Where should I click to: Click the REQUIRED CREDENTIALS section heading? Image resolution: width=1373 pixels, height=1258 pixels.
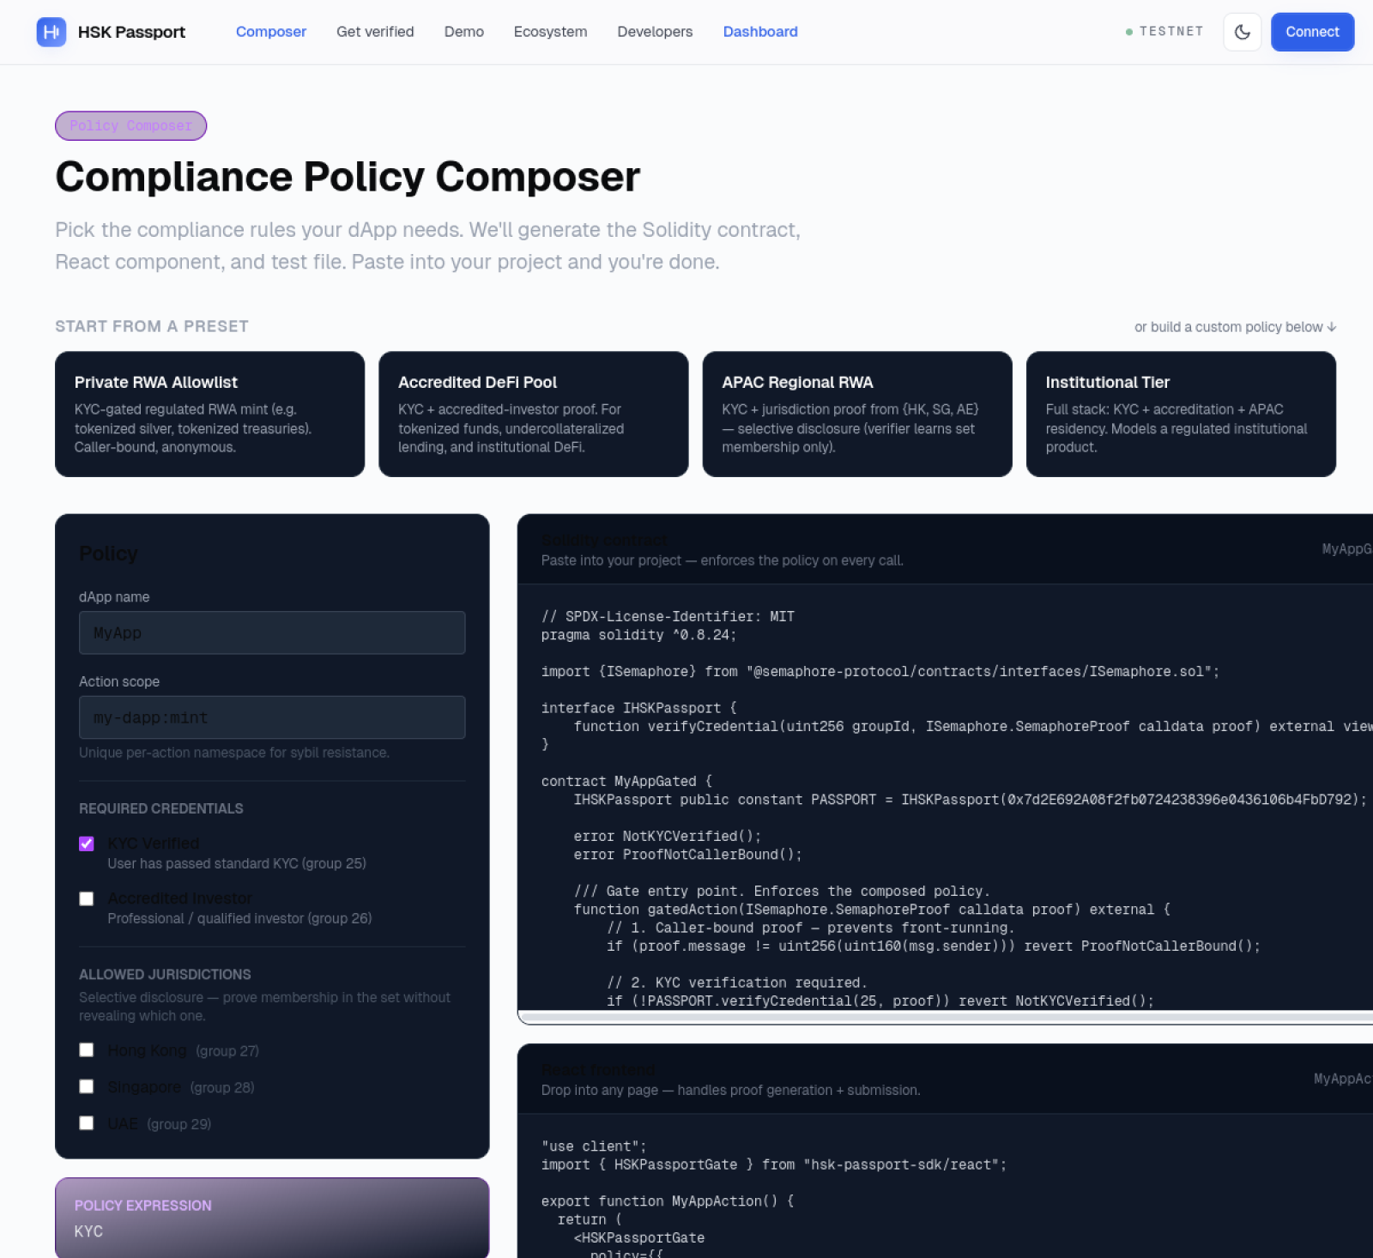161,808
